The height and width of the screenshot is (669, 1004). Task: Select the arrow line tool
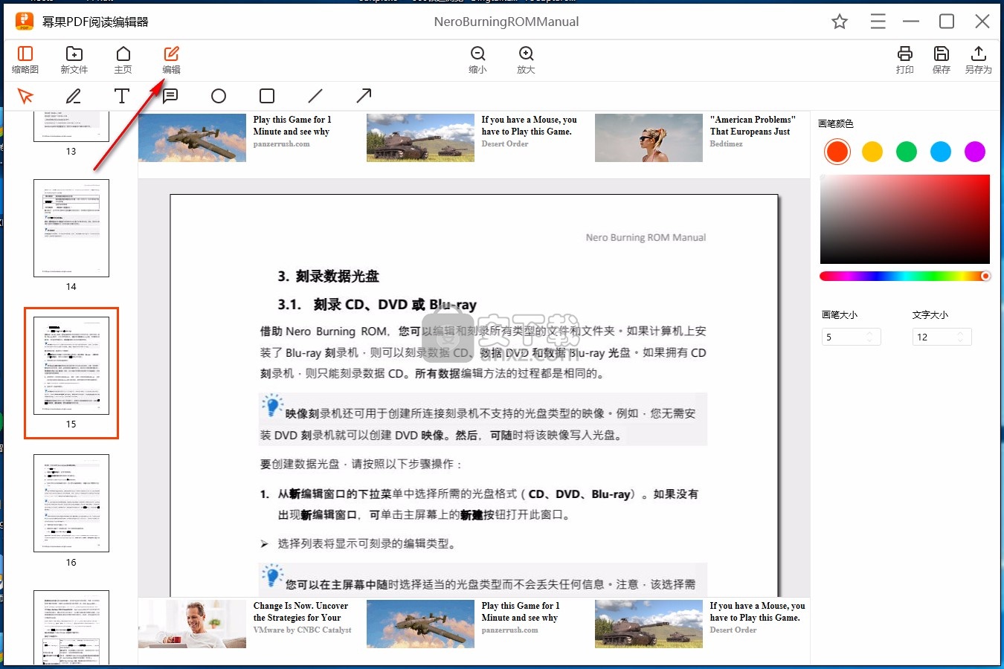tap(364, 96)
